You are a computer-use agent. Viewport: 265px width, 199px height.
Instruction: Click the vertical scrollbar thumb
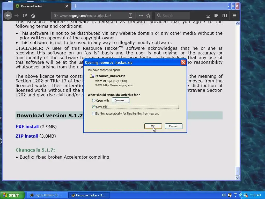coord(237,171)
